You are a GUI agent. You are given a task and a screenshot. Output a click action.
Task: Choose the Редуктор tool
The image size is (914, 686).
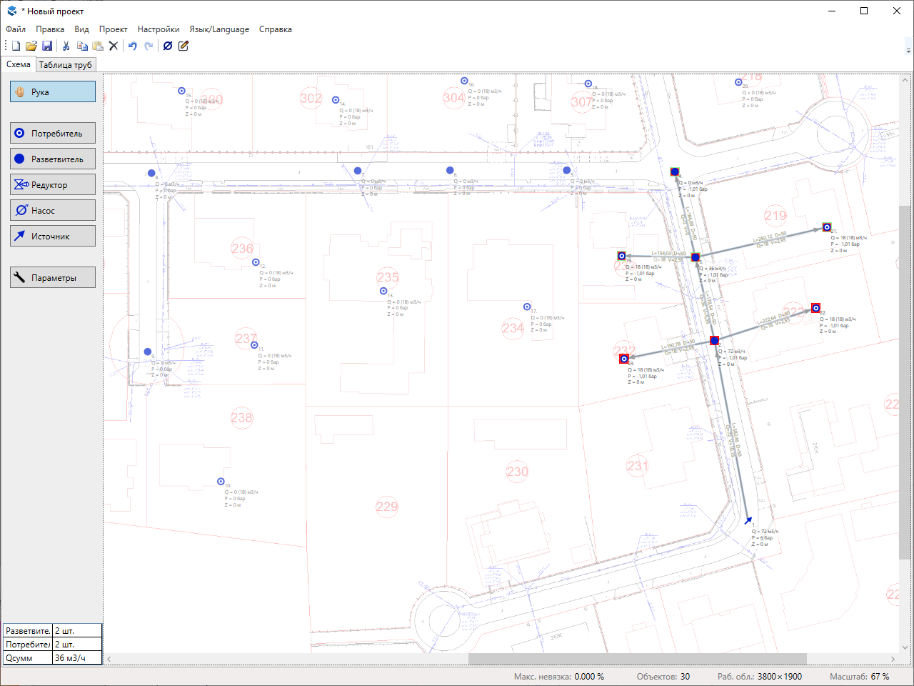point(53,184)
